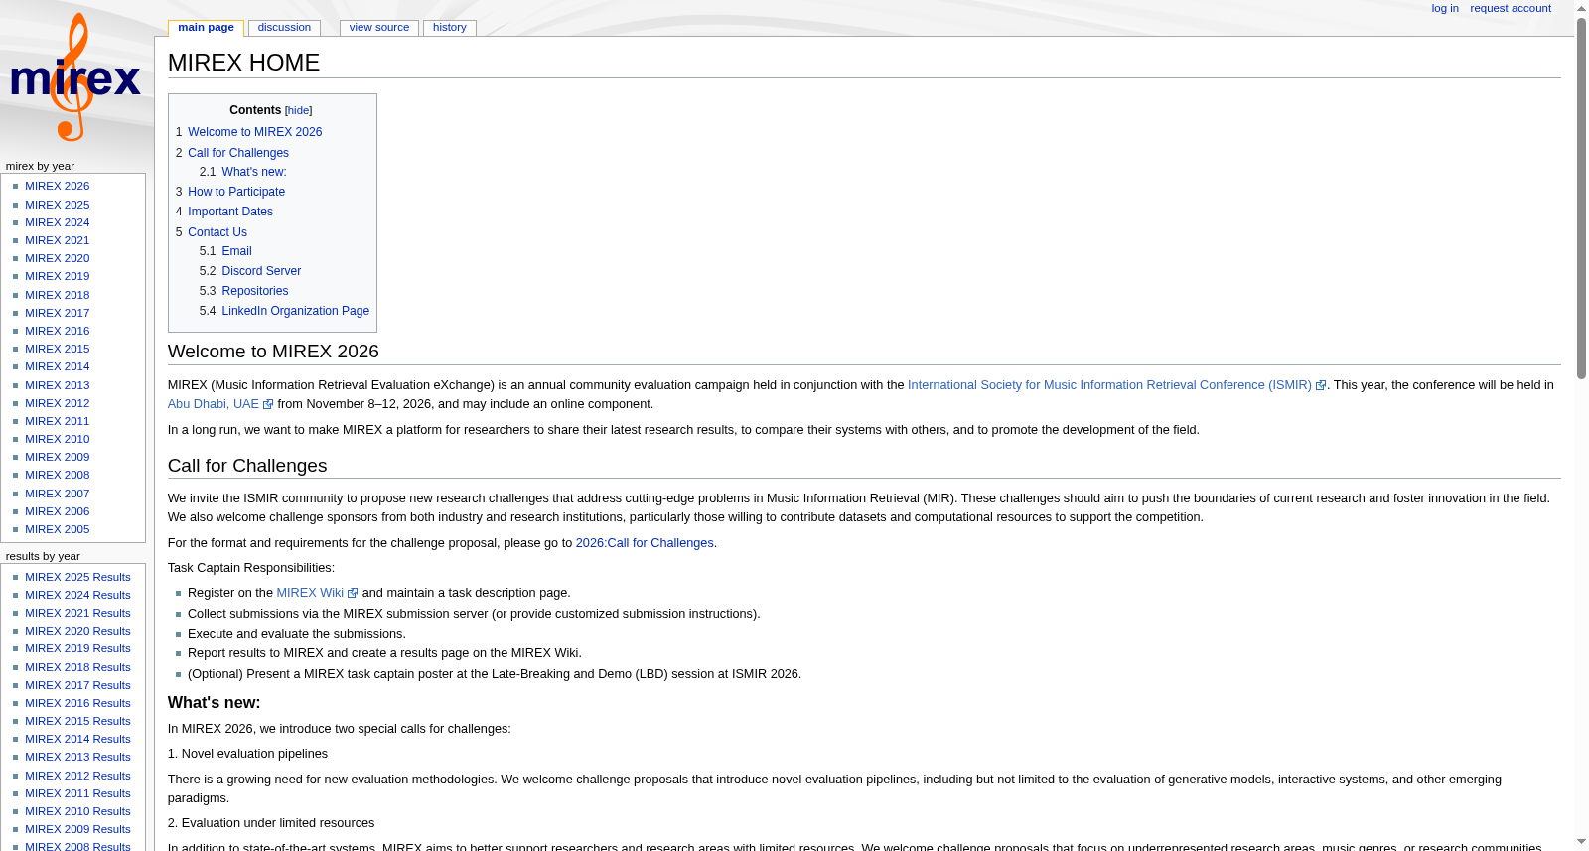This screenshot has width=1589, height=851.
Task: Go to Email subsection in Contents
Action: click(236, 251)
